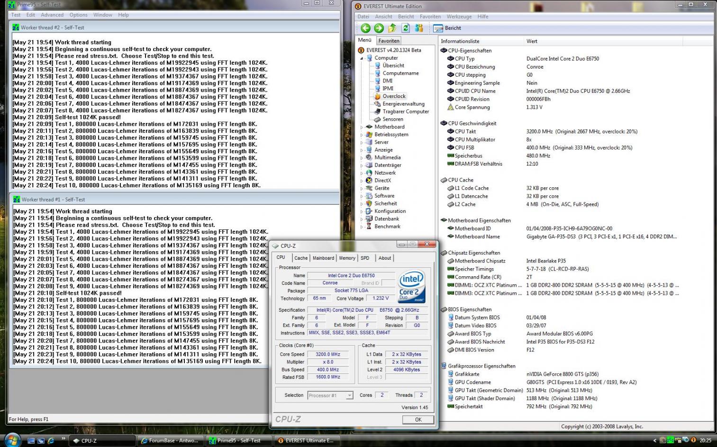The height and width of the screenshot is (447, 717).
Task: Click Anzeige category icon
Action: point(369,150)
